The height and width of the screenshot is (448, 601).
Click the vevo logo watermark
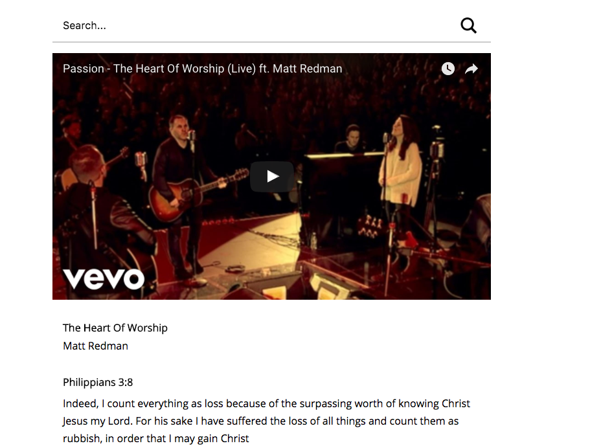104,278
